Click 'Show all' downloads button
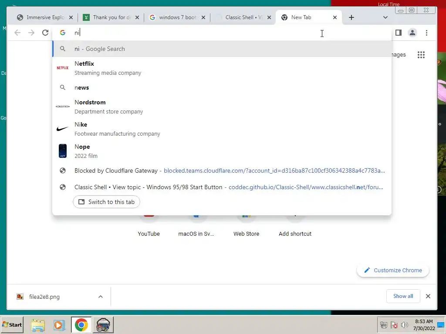 pyautogui.click(x=403, y=296)
